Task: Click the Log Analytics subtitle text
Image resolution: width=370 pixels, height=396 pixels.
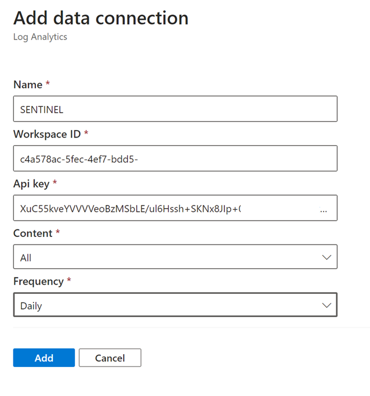Action: pos(40,37)
